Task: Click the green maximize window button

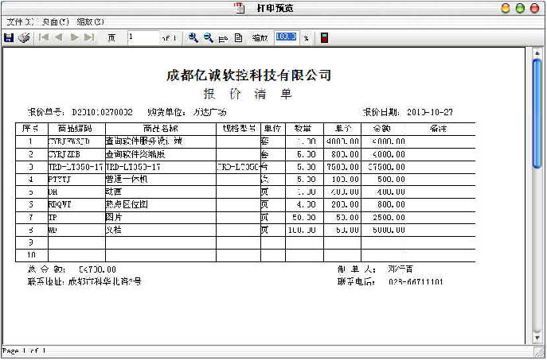Action: (520, 9)
